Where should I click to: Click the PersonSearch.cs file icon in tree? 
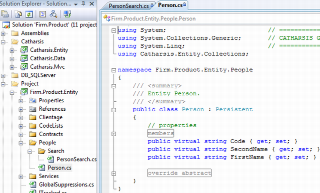tap(50, 160)
